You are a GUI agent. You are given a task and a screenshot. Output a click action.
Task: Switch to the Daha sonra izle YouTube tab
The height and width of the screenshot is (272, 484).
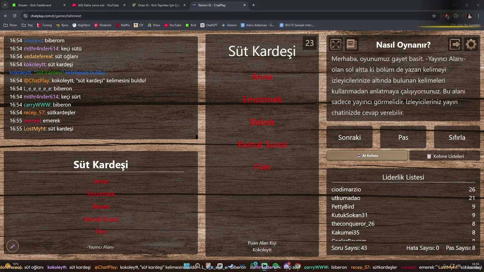98,5
